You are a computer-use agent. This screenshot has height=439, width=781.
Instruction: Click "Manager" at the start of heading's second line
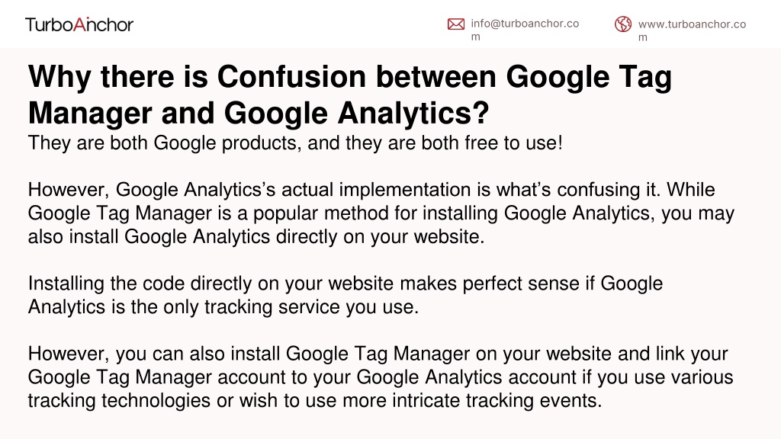90,114
